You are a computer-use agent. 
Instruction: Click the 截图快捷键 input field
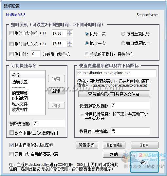click(x=49, y=124)
